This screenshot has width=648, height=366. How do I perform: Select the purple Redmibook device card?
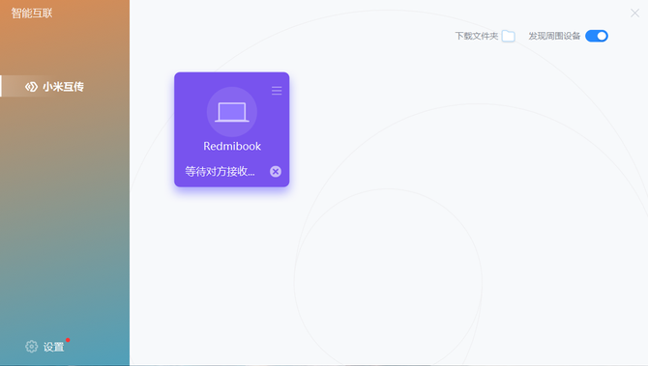(232, 129)
